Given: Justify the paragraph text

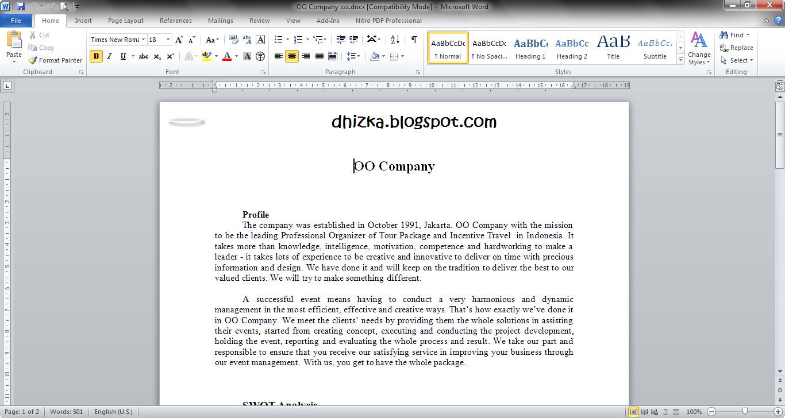Looking at the screenshot, I should tap(319, 56).
